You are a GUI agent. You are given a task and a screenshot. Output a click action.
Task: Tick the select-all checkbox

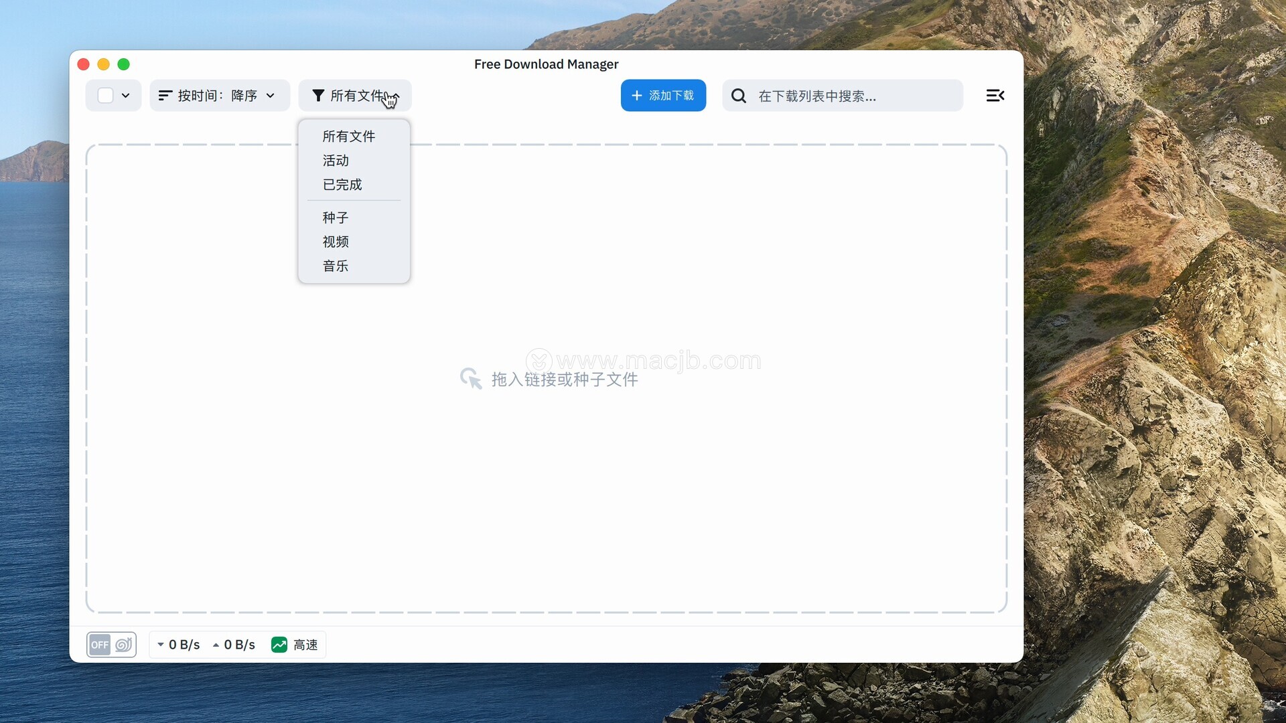(105, 96)
